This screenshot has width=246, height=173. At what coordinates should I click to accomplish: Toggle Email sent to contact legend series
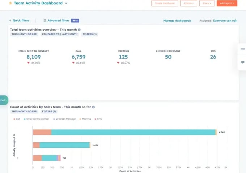[x=37, y=119]
